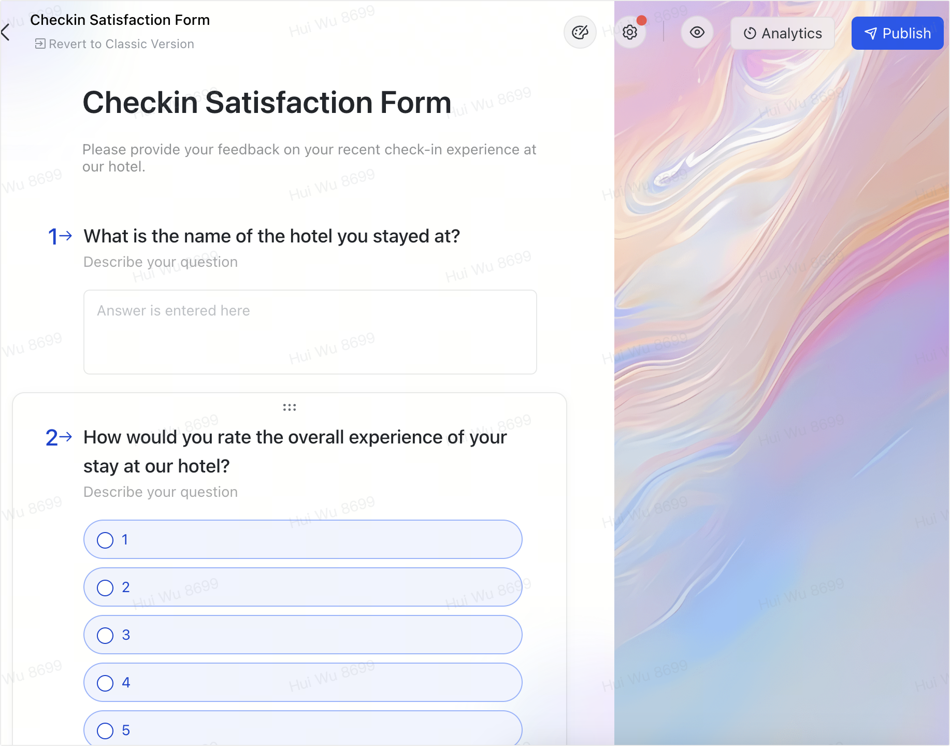This screenshot has height=746, width=950.
Task: Click the paper plane icon on Publish
Action: [872, 33]
